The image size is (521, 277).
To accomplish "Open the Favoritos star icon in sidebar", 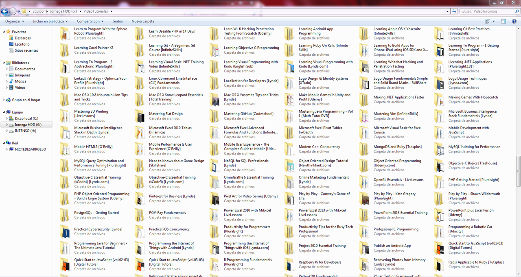I will coord(8,32).
